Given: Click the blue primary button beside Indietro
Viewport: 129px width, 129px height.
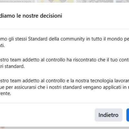Looking at the screenshot, I should [x=128, y=115].
